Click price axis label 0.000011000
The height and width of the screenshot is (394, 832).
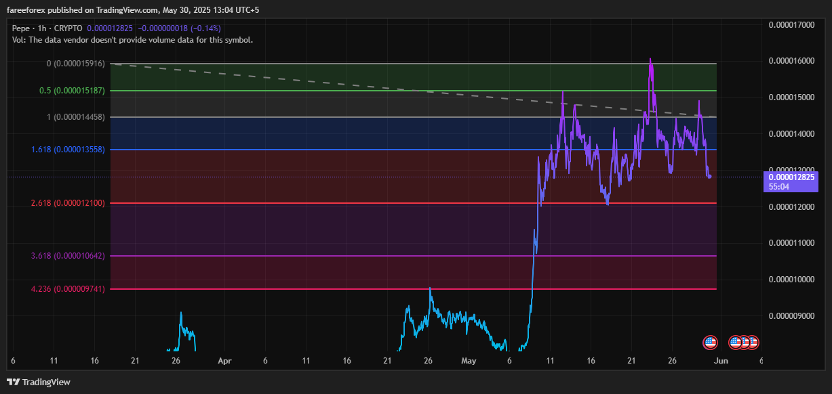(x=791, y=242)
